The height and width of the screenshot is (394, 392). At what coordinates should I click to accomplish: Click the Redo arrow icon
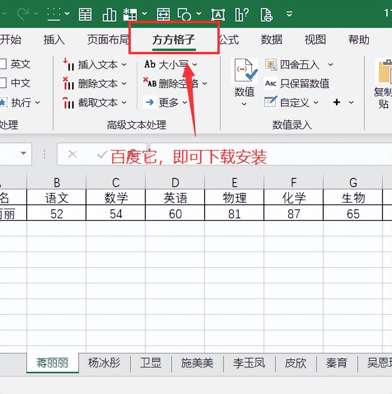[23, 14]
